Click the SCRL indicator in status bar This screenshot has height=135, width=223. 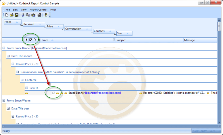[x=212, y=131]
